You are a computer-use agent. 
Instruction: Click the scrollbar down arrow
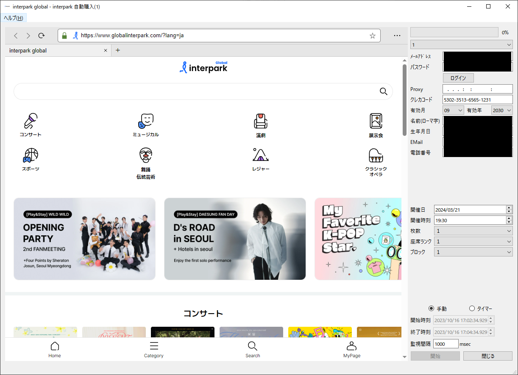tap(404, 357)
